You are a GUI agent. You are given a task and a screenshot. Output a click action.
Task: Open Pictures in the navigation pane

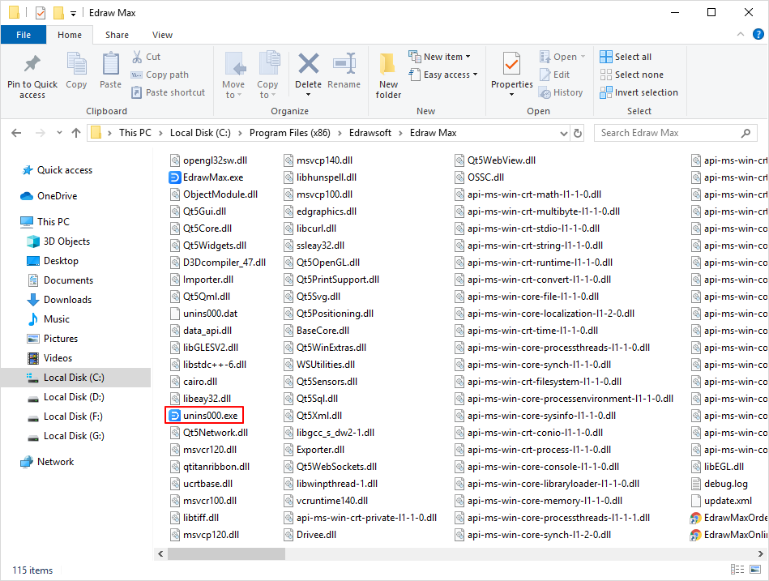(x=53, y=339)
